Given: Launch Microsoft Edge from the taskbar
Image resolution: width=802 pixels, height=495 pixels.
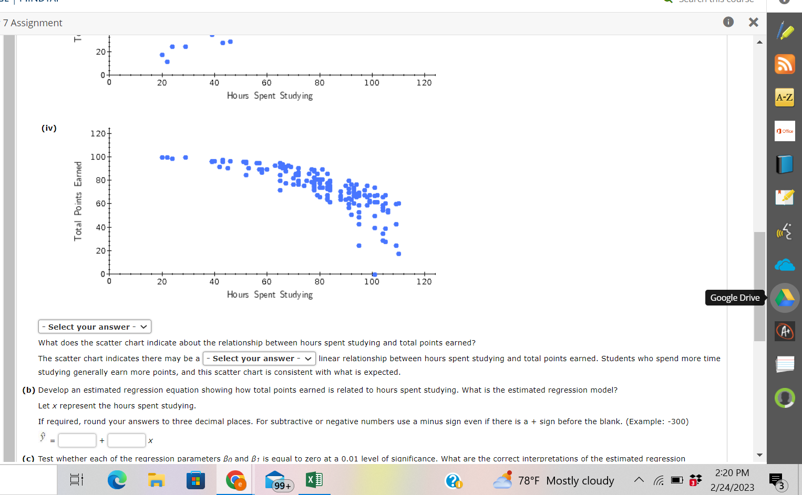Looking at the screenshot, I should pyautogui.click(x=117, y=480).
